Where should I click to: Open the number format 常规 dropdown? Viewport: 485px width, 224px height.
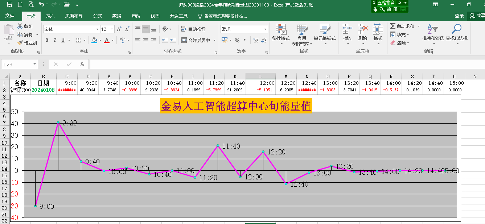266,29
